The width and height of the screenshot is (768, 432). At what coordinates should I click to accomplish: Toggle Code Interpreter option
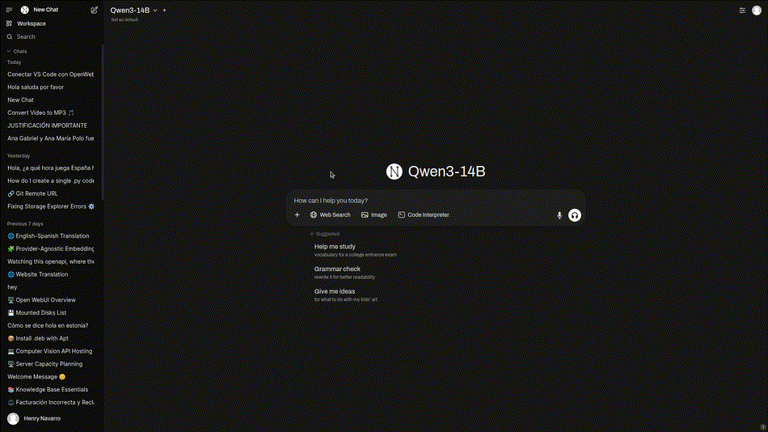pyautogui.click(x=424, y=214)
